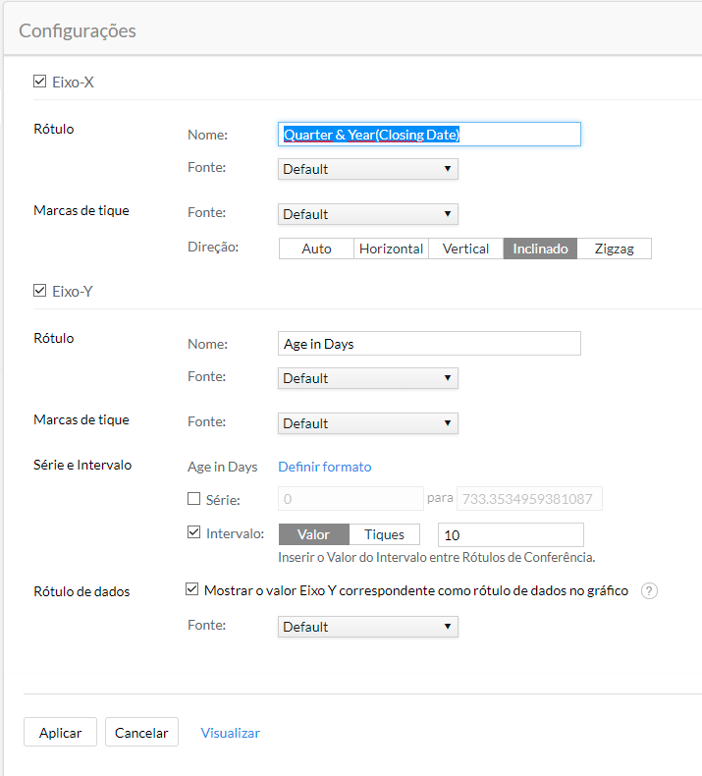Open the Rótulo de dados Fonte dropdown
Image resolution: width=702 pixels, height=776 pixels.
coord(368,627)
